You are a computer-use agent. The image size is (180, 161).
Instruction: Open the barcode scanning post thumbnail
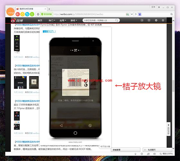pos(34,82)
